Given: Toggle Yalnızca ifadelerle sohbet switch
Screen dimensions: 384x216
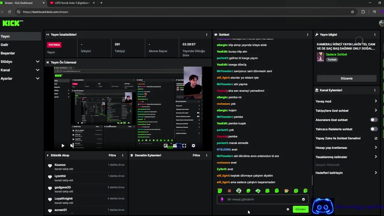Looking at the screenshot, I should click(374, 129).
